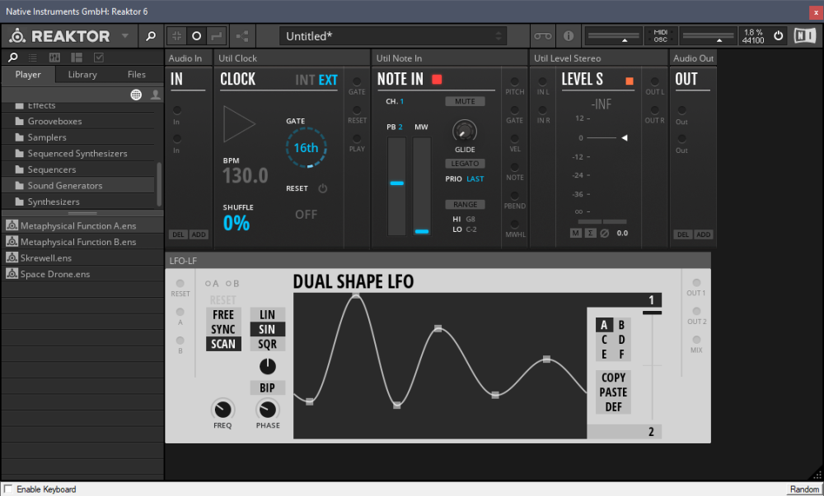Select FREE mode in Dual Shape LFO
The image size is (824, 496).
pos(223,314)
